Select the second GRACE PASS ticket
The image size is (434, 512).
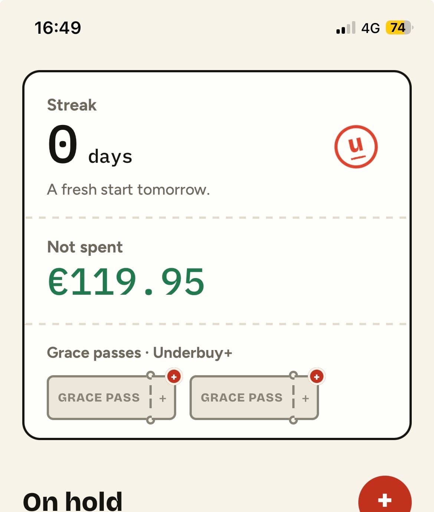click(254, 398)
